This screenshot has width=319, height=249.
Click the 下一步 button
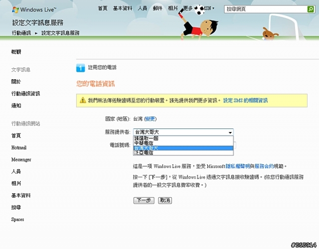click(144, 200)
